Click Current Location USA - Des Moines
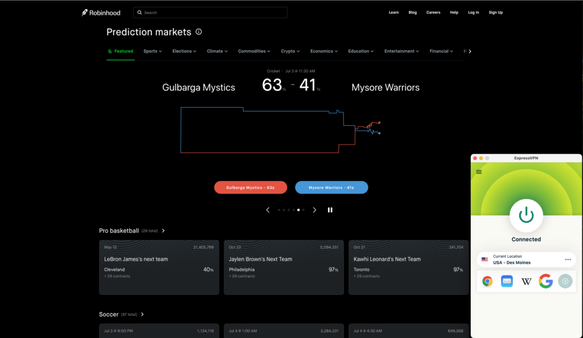Screen dimensions: 583x338 point(526,259)
